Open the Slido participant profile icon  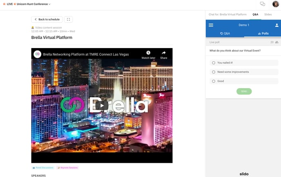(x=277, y=25)
